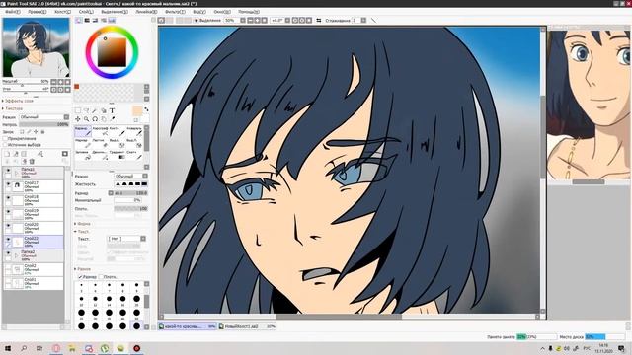Hide the Слой22 layer via eye icon
Screen dimensions: 632x355
coord(8,240)
